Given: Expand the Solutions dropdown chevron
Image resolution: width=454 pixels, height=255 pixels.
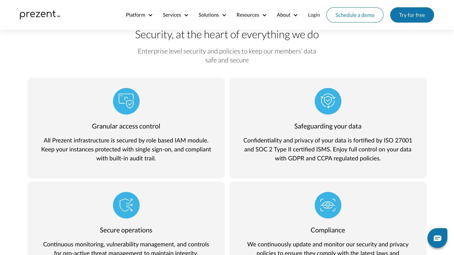Looking at the screenshot, I should click(x=224, y=15).
